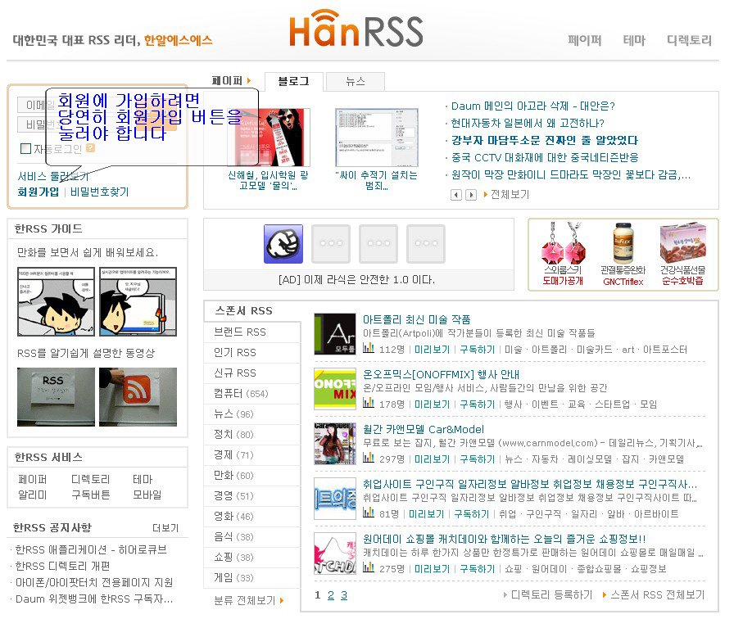Viewport: 743px width, 619px height.
Task: Open the ONOFFMIX feed thumbnail icon
Action: (x=335, y=389)
